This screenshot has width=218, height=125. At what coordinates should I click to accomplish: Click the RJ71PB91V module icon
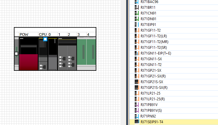[x=136, y=105]
